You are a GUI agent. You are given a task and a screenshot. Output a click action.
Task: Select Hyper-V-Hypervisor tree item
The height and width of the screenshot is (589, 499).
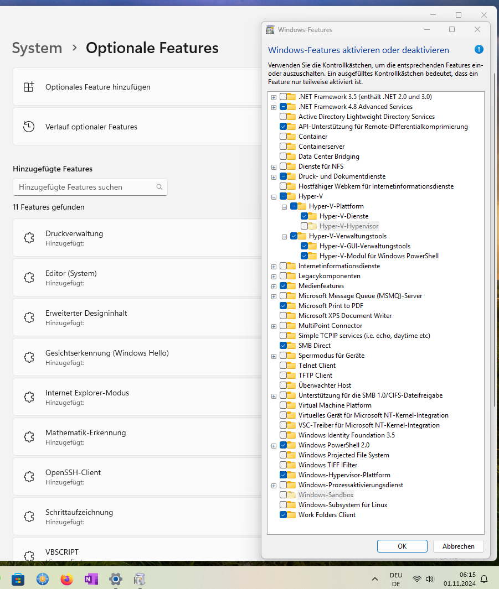click(x=348, y=226)
